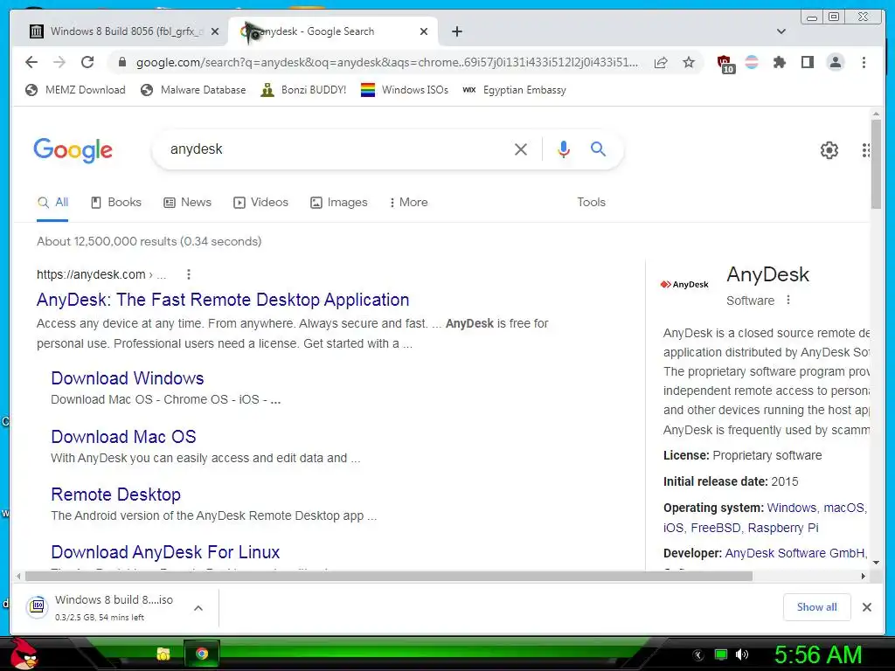
Task: Switch to News results
Action: click(187, 202)
